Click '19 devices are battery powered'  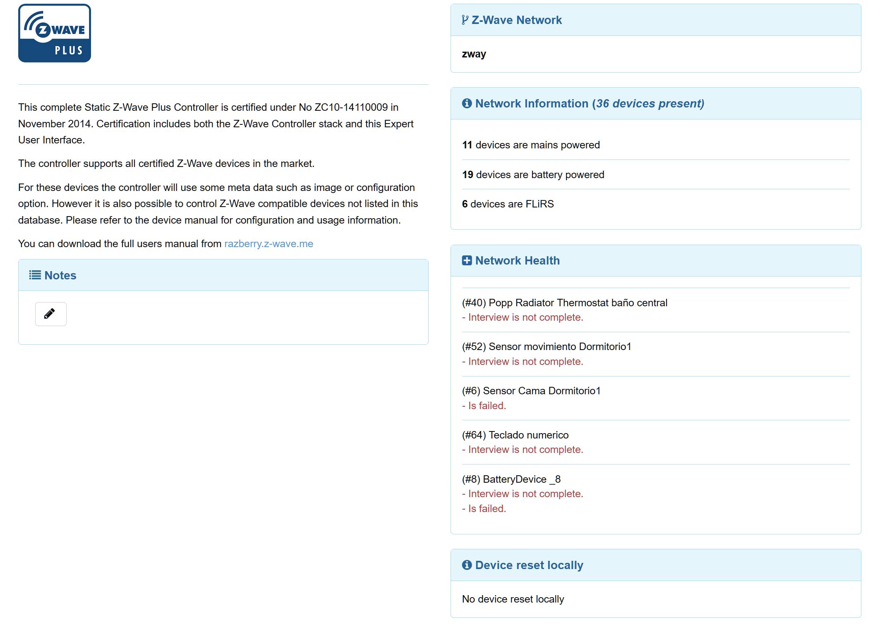[x=533, y=175]
